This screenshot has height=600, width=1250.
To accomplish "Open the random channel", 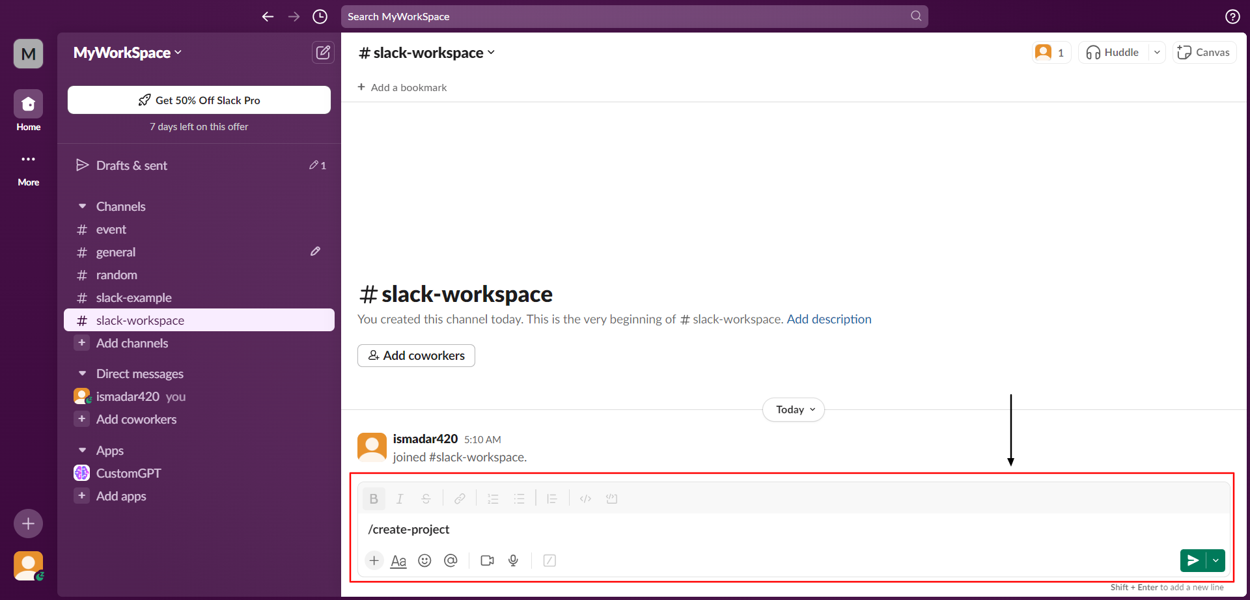I will tap(199, 275).
